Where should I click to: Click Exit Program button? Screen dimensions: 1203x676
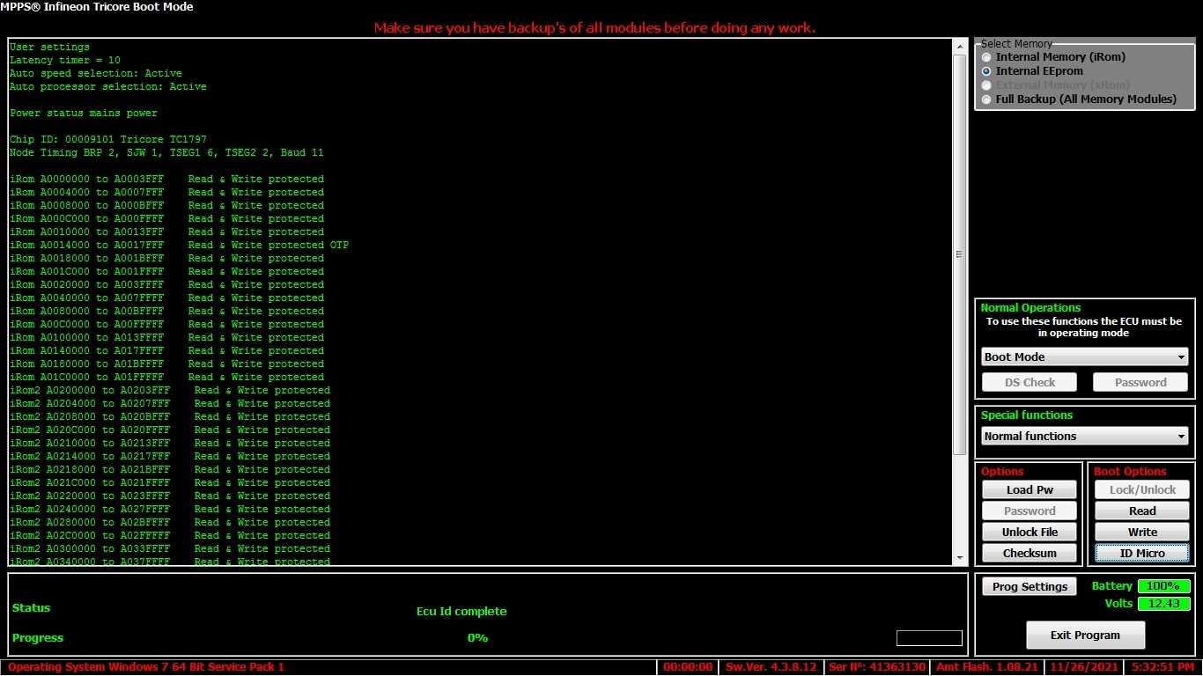pyautogui.click(x=1085, y=635)
